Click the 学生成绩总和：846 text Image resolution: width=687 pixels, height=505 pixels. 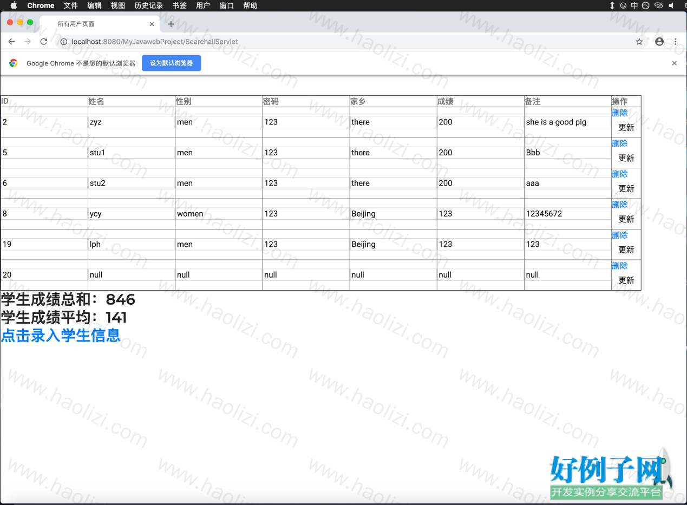pos(68,299)
